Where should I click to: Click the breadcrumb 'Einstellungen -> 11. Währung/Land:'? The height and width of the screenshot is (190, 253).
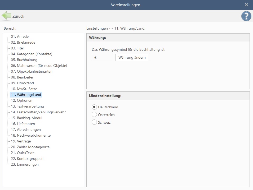pyautogui.click(x=116, y=28)
